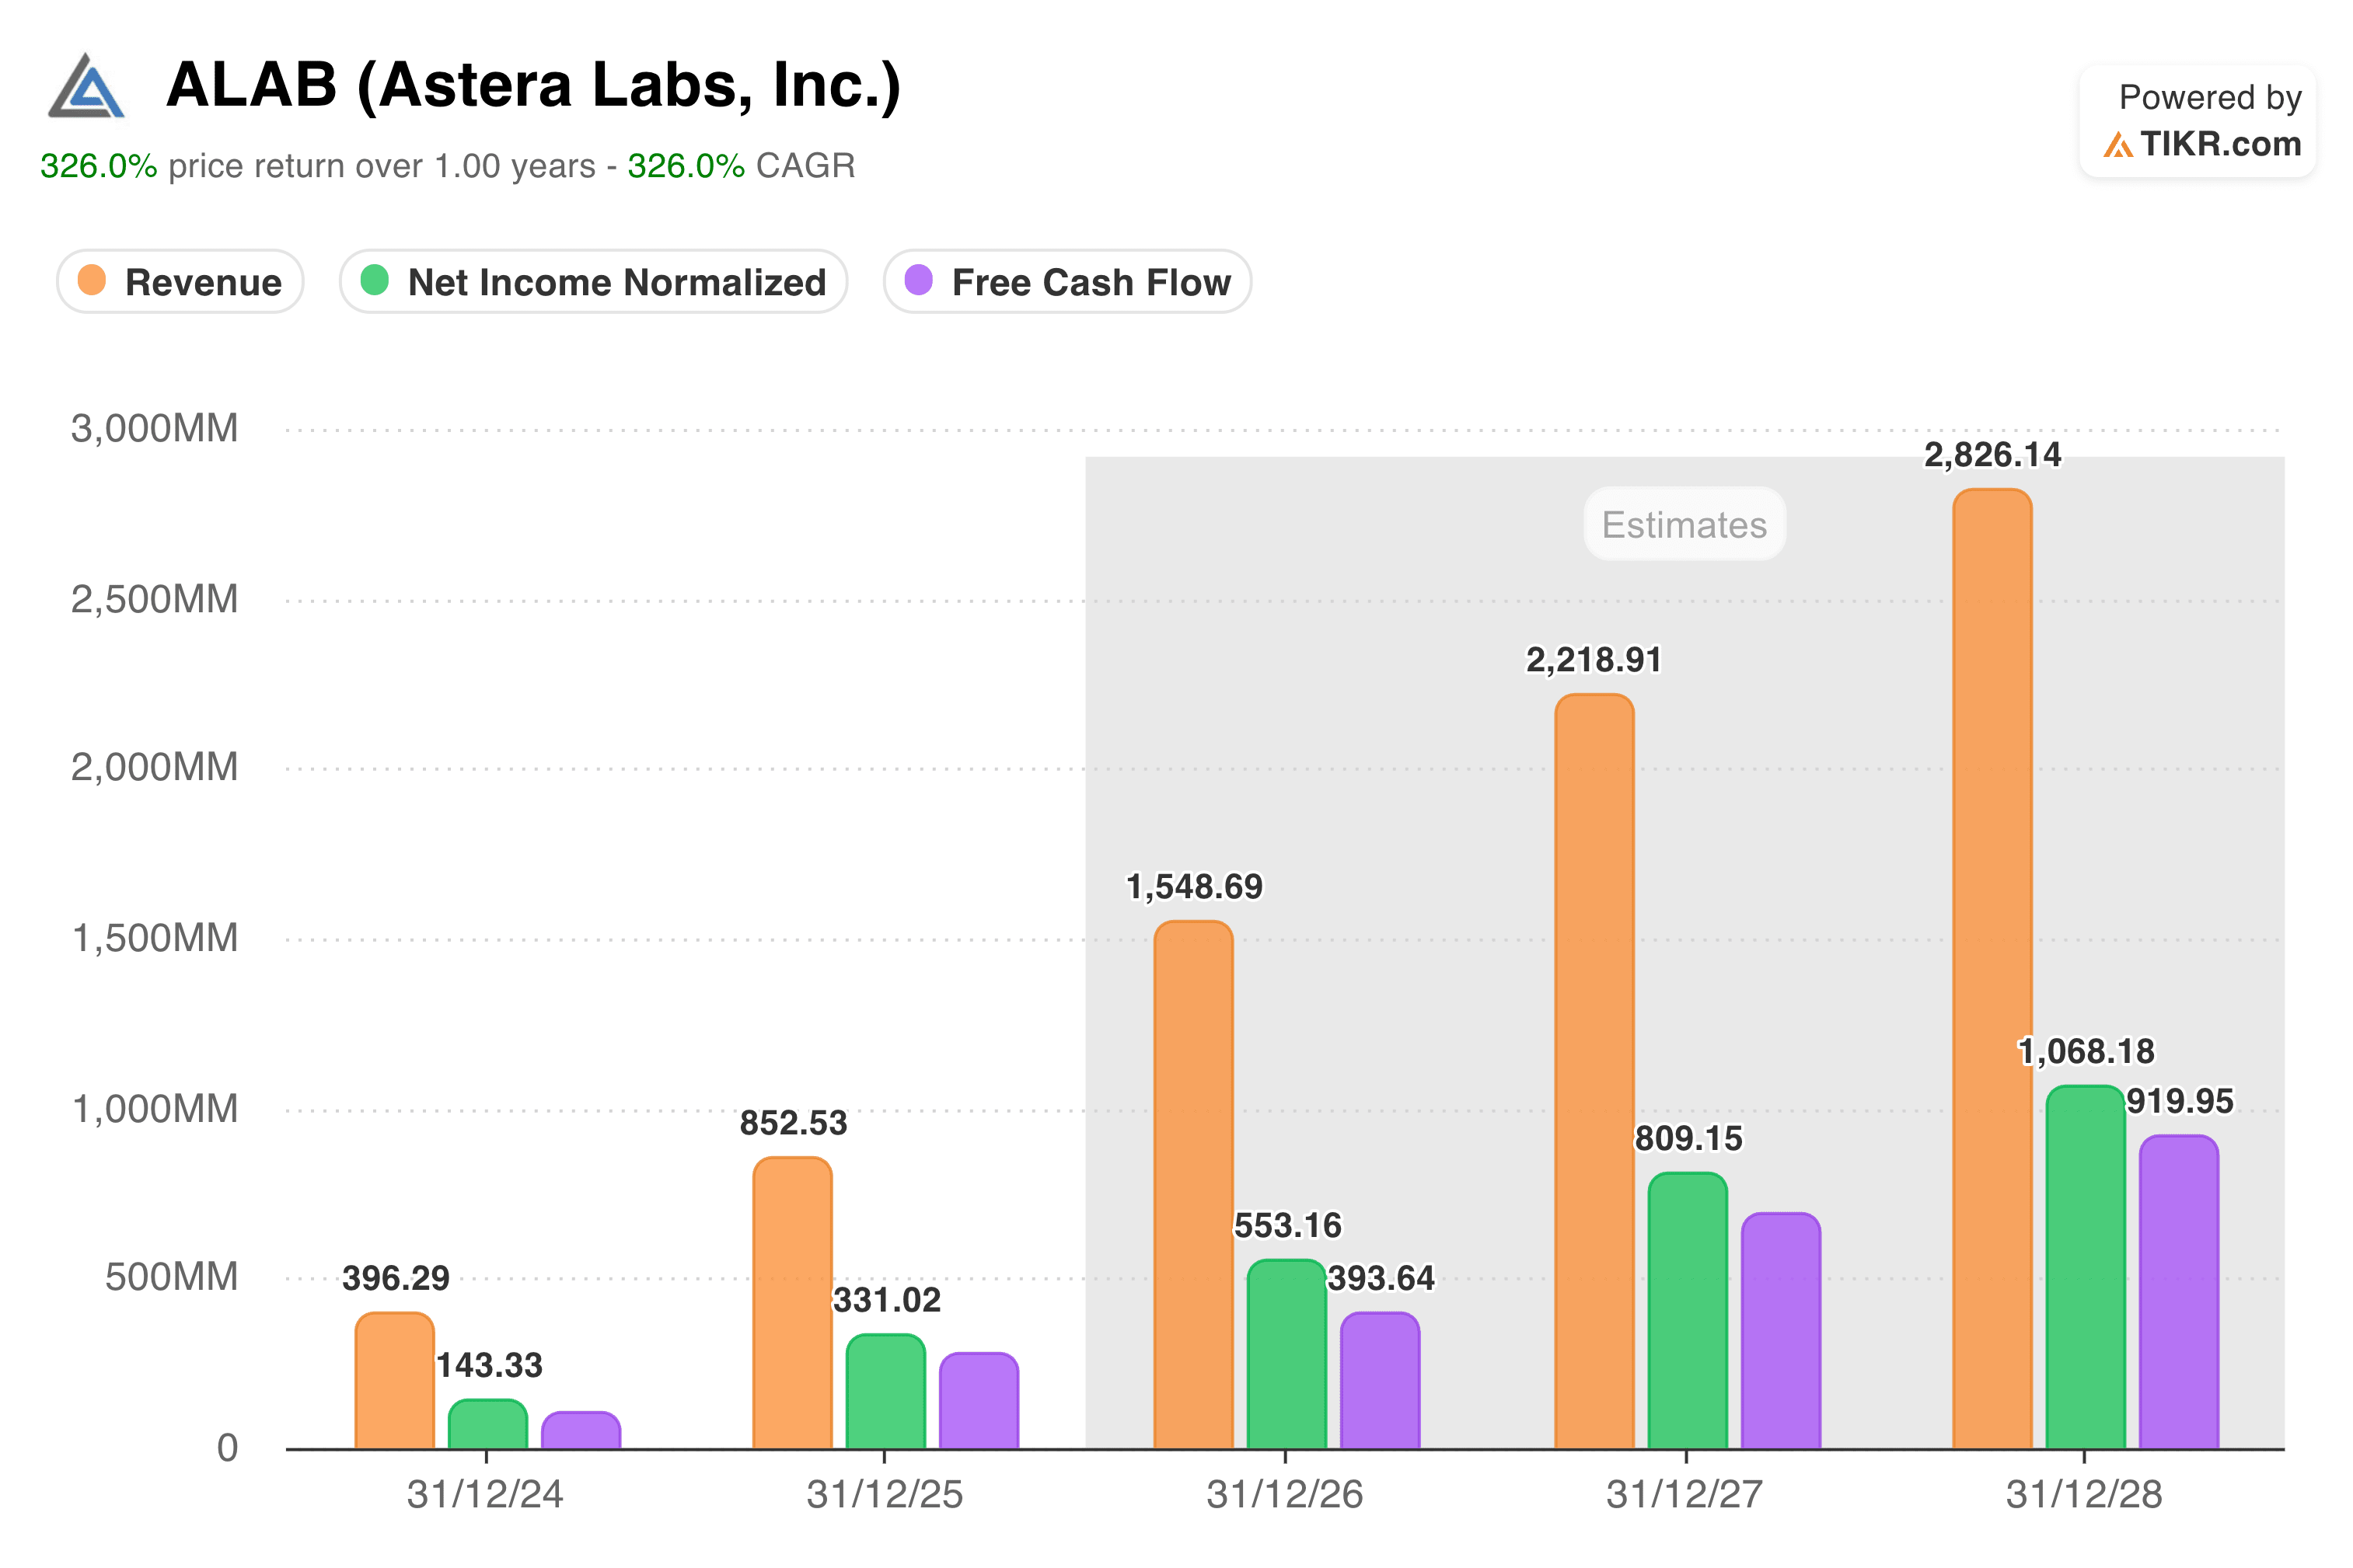Image resolution: width=2353 pixels, height=1568 pixels.
Task: Click the TIKR orange logo icon
Action: click(x=2117, y=146)
